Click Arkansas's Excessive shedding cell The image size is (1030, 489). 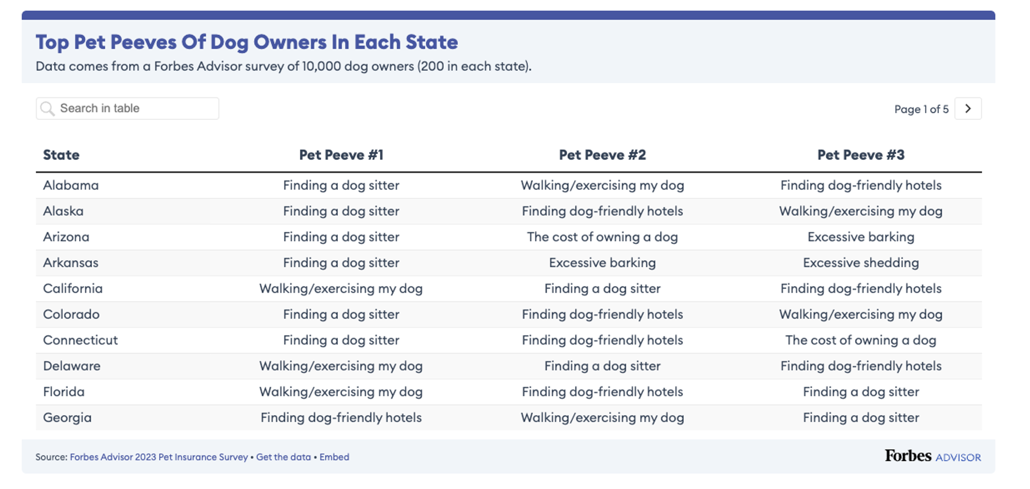[861, 263]
